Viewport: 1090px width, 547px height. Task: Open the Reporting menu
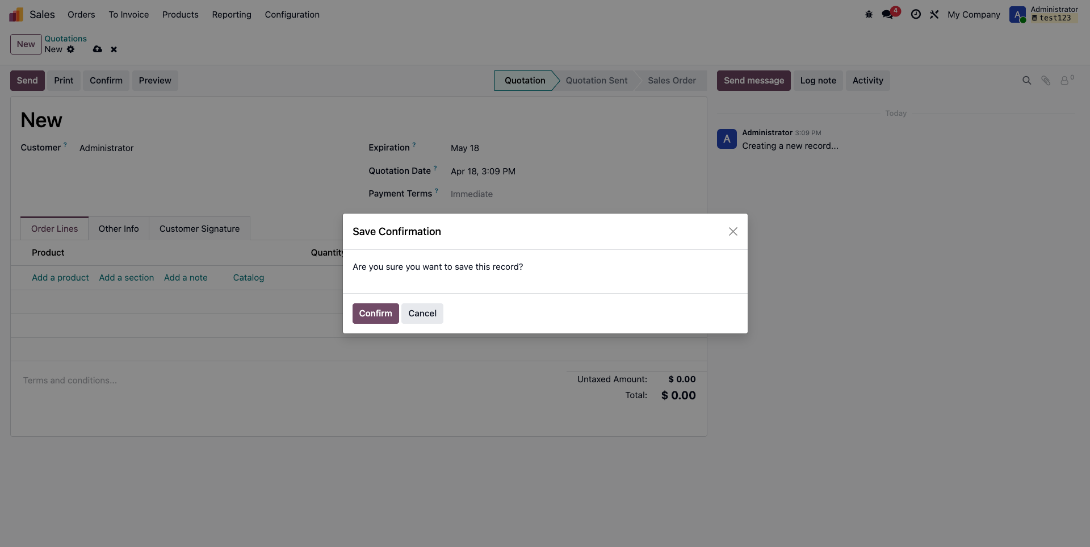(x=232, y=15)
